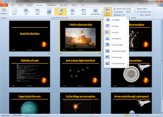This screenshot has height=117, width=163.
Task: Customize Quick Access Toolbar dropdown
Action: [16, 2]
